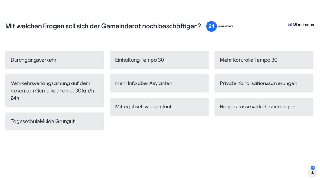Open the Hauptstrasse verkehrsberuhigen card

[264, 107]
